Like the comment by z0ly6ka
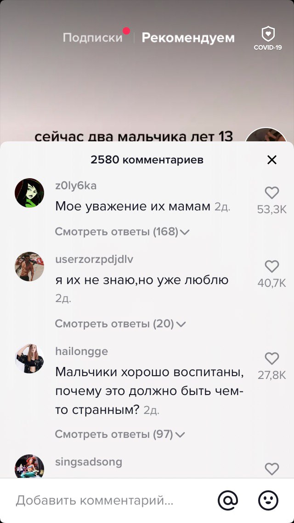 [271, 193]
